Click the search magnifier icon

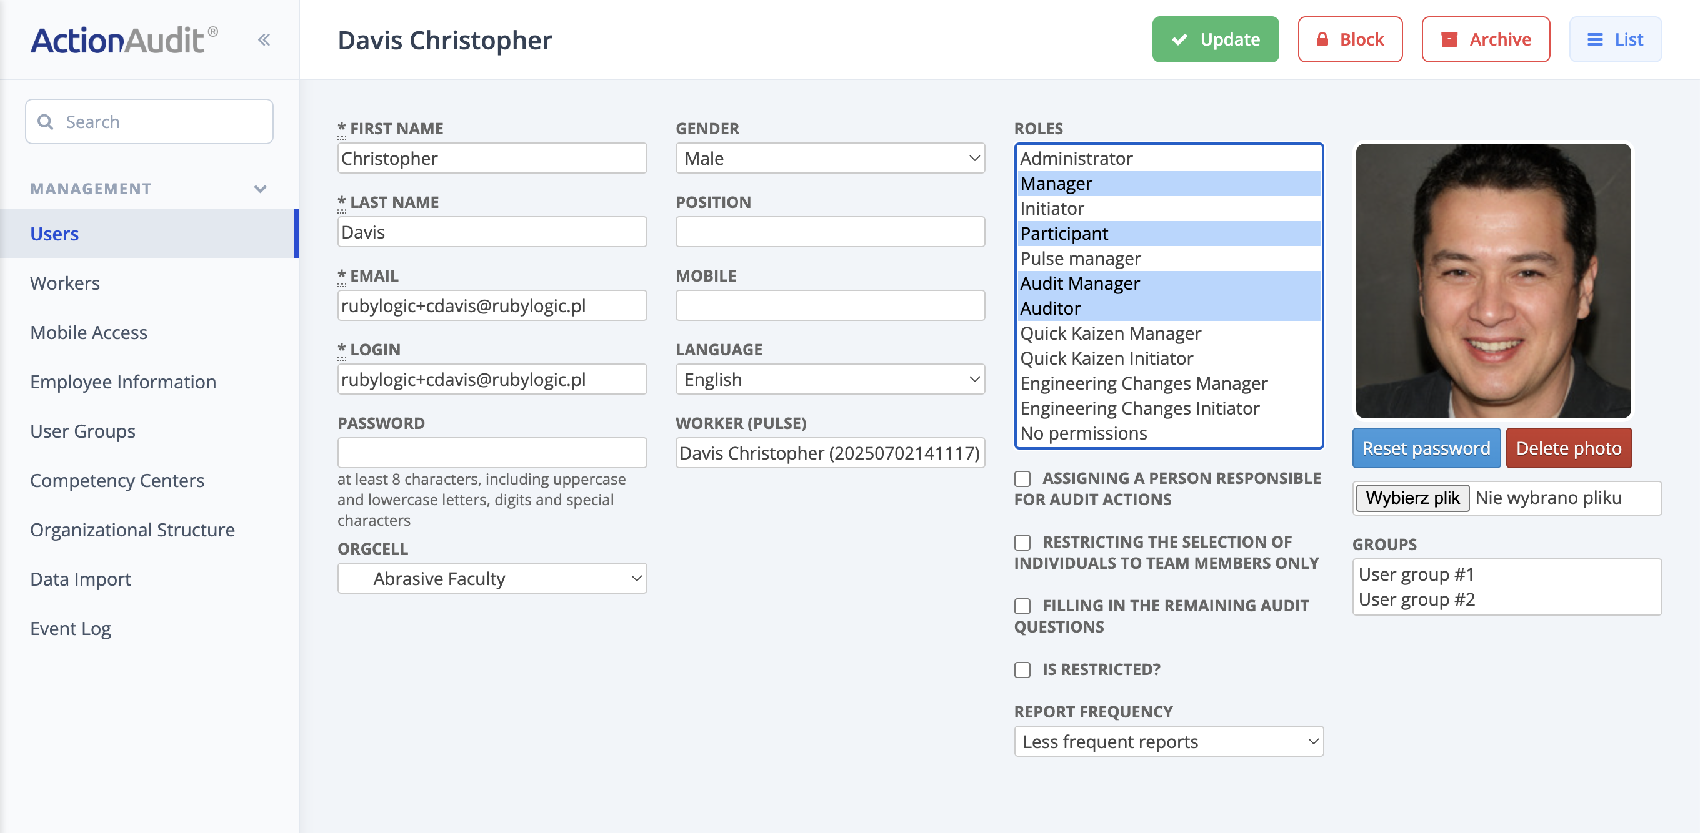pyautogui.click(x=46, y=121)
